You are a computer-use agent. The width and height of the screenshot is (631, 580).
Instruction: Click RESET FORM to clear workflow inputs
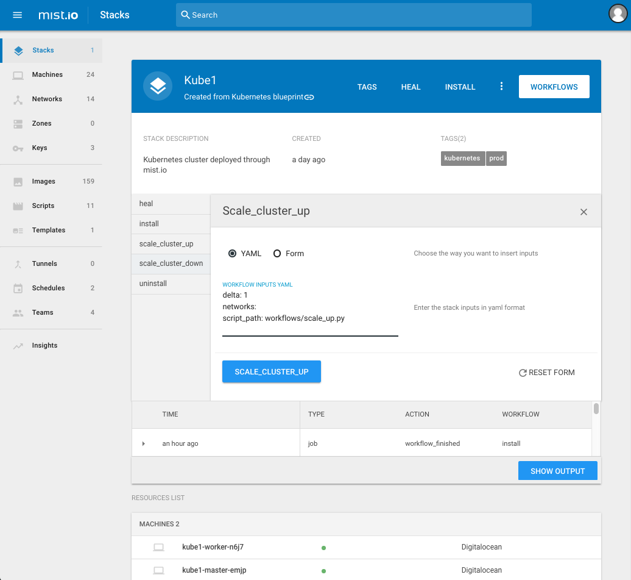click(x=546, y=372)
